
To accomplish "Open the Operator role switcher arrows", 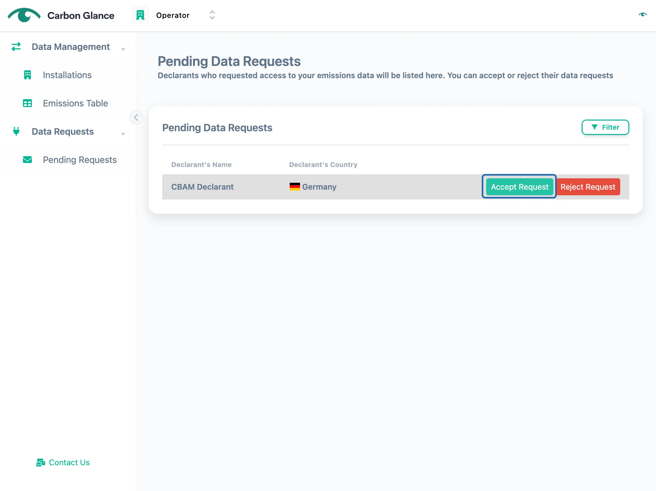I will coord(212,15).
